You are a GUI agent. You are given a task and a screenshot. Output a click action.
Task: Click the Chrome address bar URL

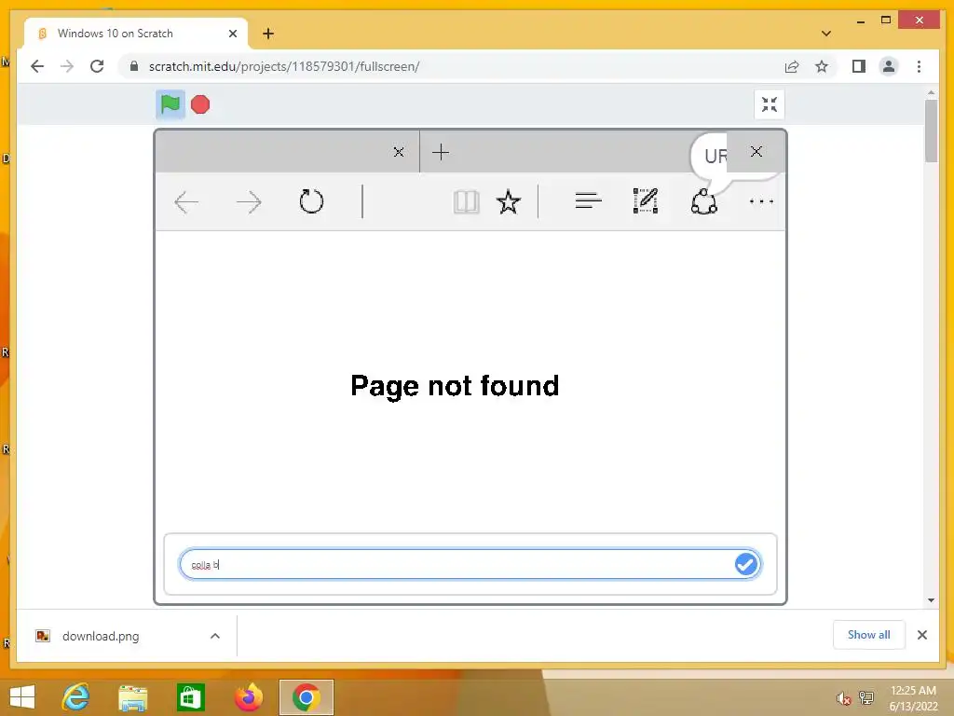283,66
